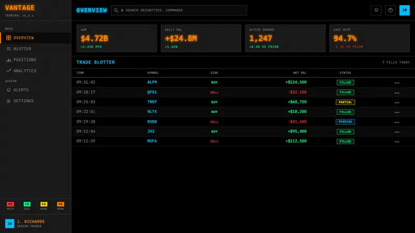Screen dimensions: 415x233
Task: Click the TRN7 symbol link
Action: pyautogui.click(x=152, y=101)
